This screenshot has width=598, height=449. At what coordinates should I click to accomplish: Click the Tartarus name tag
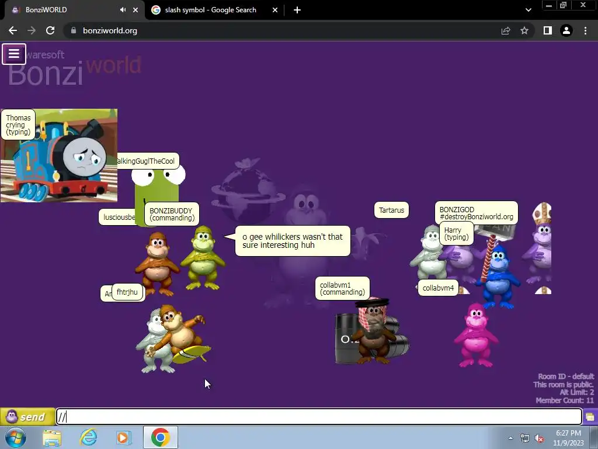[x=391, y=210]
